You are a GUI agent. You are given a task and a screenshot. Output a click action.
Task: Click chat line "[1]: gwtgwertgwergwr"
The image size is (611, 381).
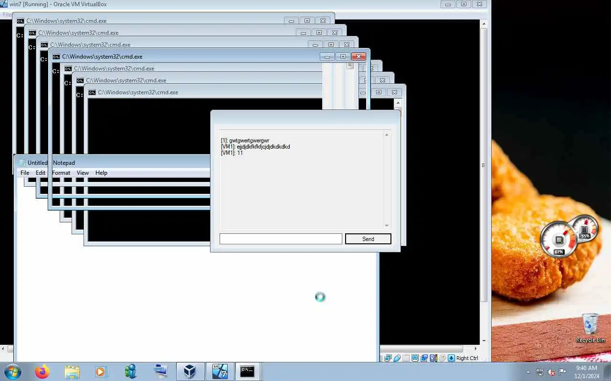245,140
